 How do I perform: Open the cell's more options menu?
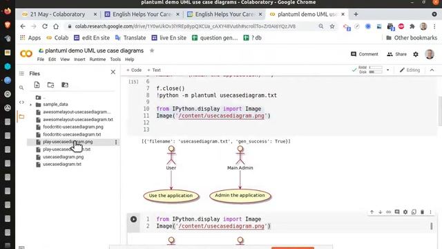tap(430, 212)
